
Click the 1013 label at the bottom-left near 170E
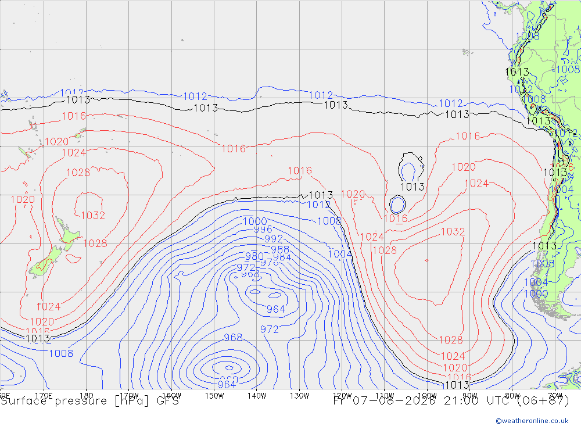pyautogui.click(x=38, y=338)
